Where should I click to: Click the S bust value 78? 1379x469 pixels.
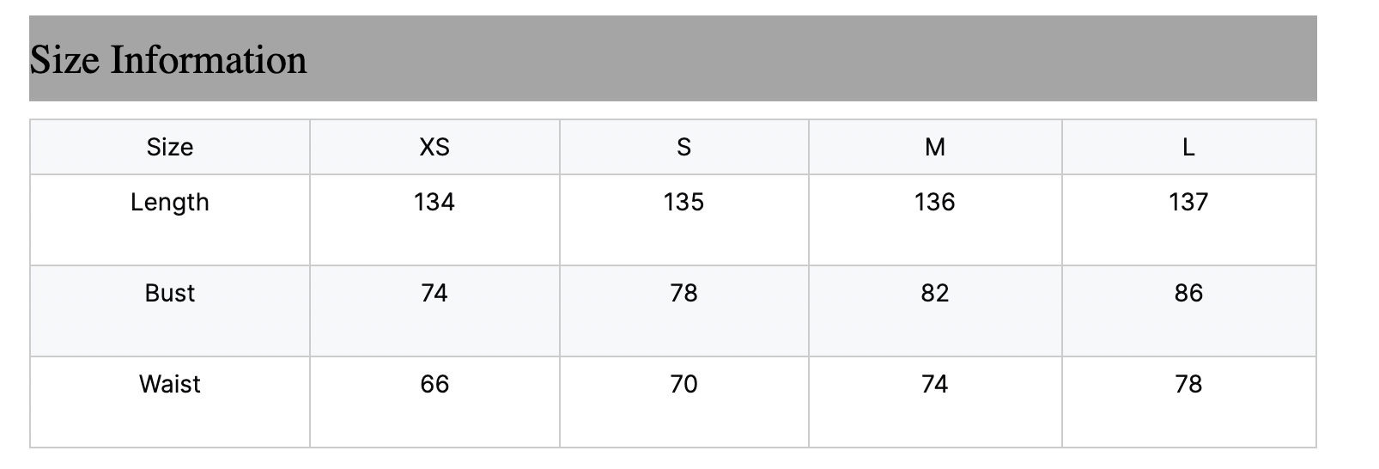[683, 293]
